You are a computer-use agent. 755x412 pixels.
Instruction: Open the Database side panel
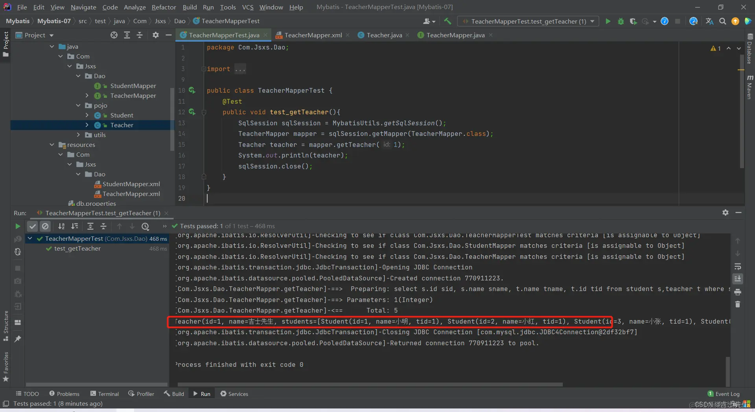tap(750, 49)
